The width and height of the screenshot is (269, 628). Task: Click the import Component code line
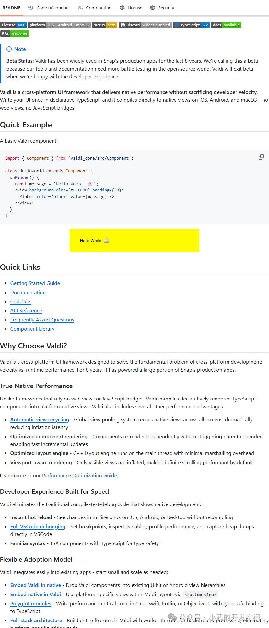point(69,158)
